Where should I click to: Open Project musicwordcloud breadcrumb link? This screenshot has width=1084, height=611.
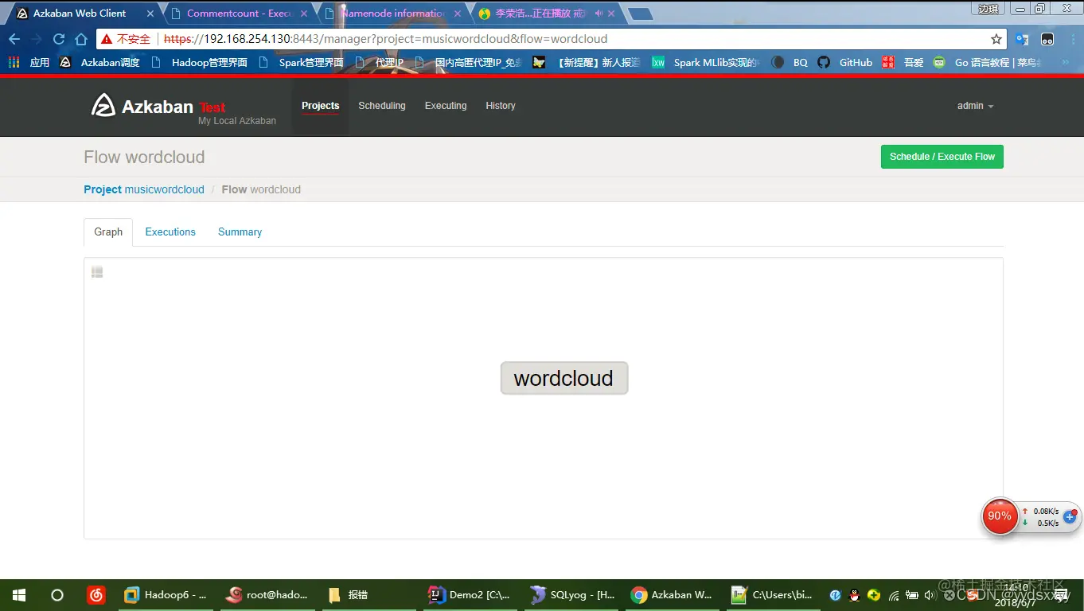(144, 189)
